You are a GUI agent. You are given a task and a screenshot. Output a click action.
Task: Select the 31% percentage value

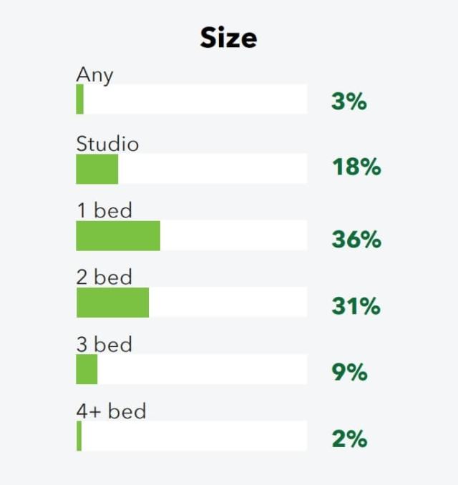(x=356, y=306)
